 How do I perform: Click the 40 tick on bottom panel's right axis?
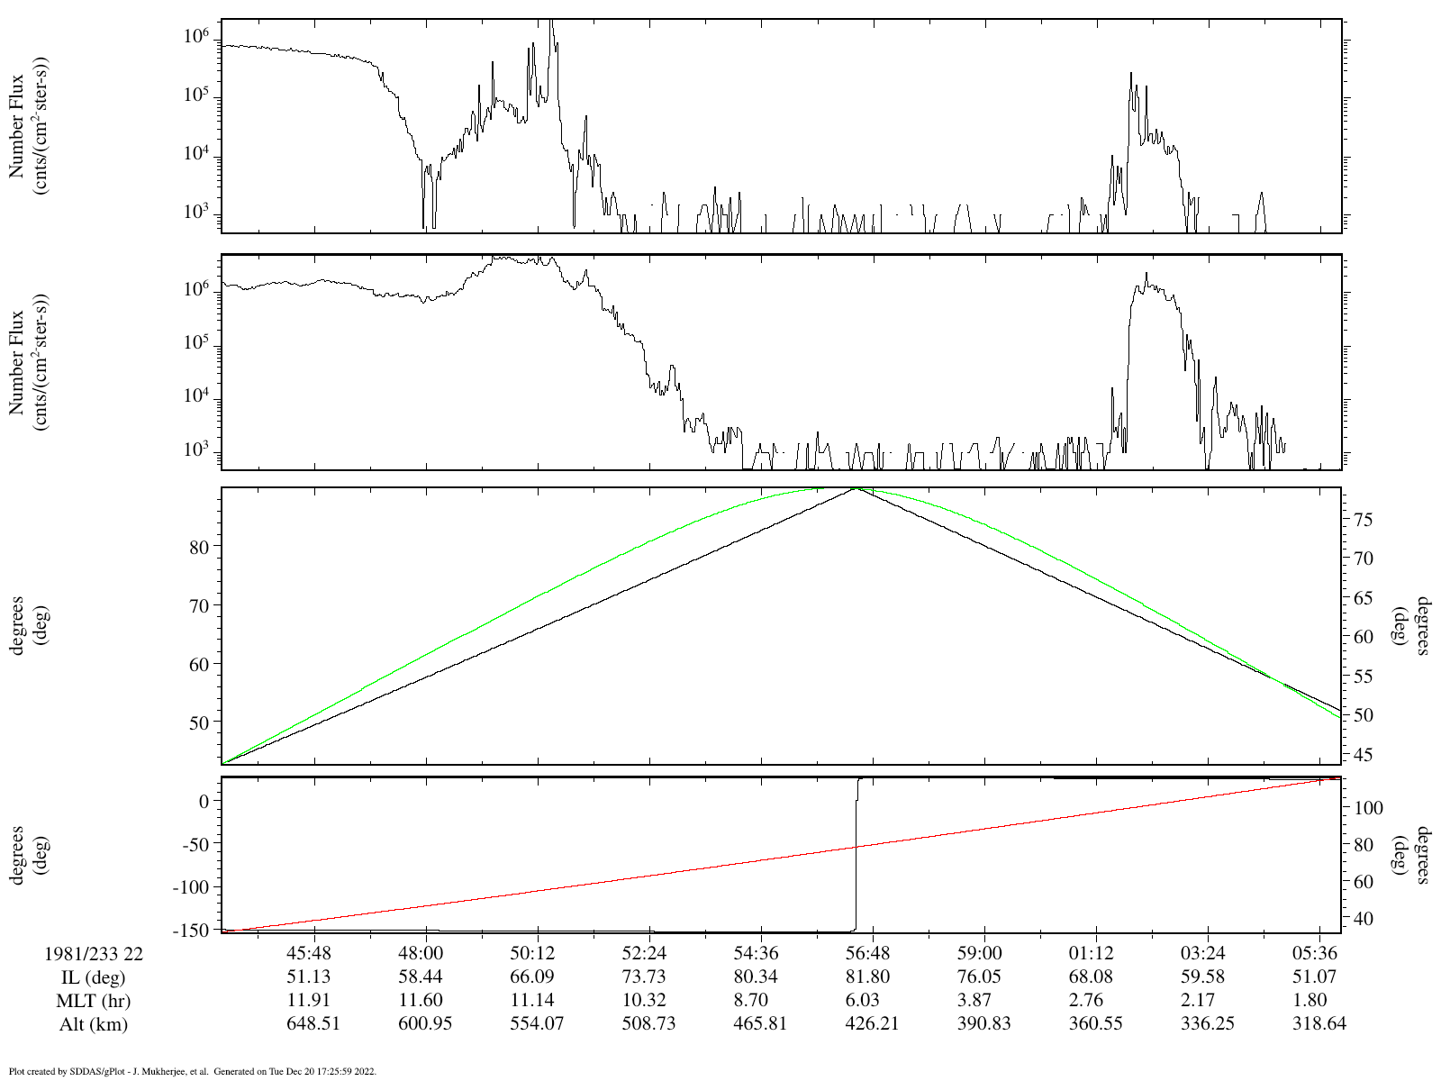[x=1364, y=919]
